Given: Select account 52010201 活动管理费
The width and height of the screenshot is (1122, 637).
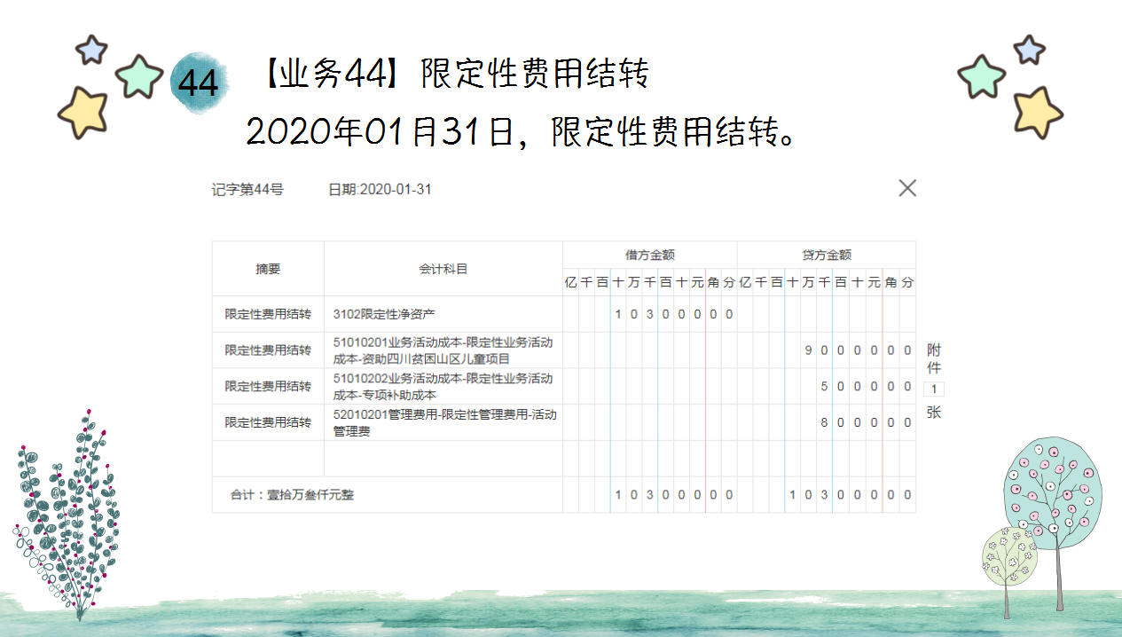Looking at the screenshot, I should pos(443,423).
